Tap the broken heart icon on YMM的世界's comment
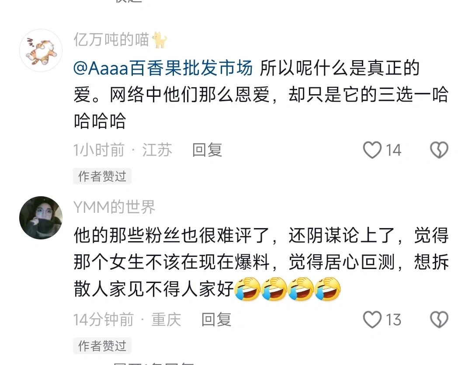 click(x=439, y=319)
